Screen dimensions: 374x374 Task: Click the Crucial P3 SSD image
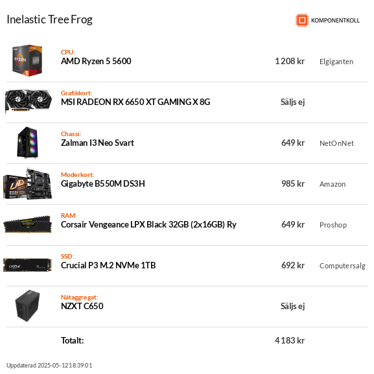pyautogui.click(x=27, y=265)
